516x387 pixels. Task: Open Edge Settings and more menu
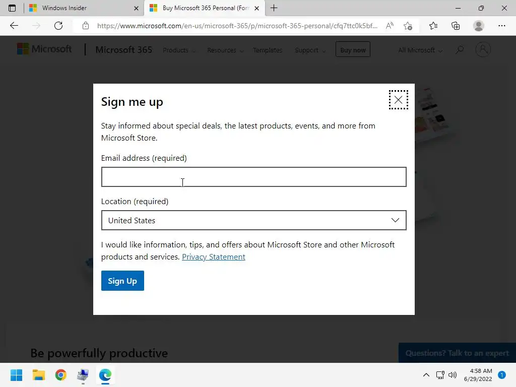pyautogui.click(x=501, y=26)
